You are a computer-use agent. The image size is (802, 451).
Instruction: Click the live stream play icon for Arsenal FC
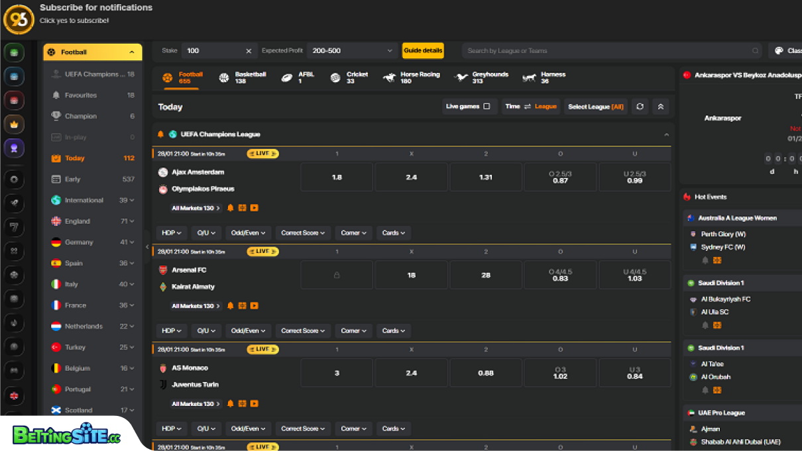pos(255,306)
